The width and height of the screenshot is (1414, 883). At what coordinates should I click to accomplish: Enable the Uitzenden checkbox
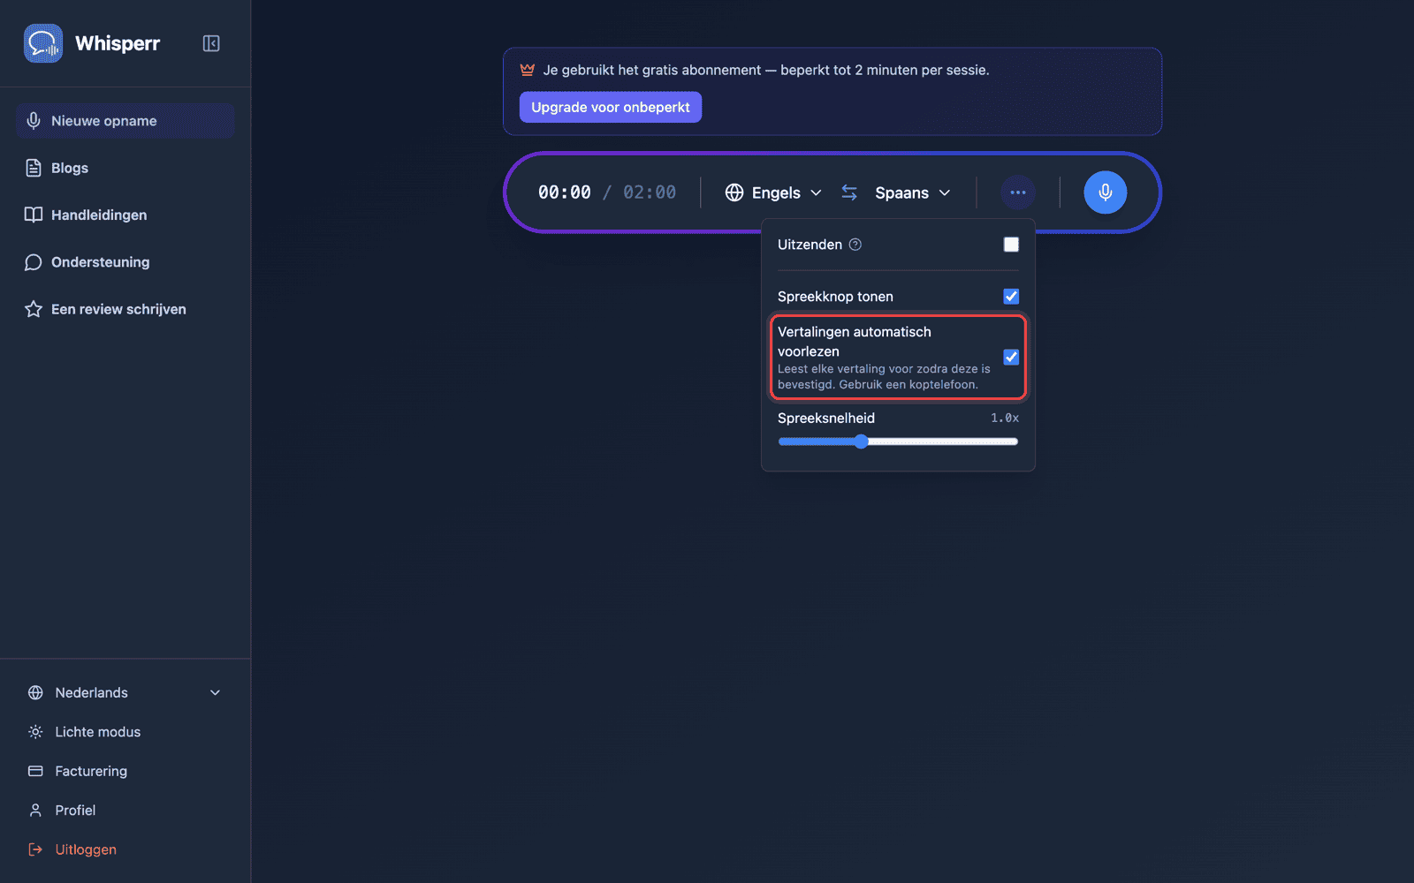1011,245
